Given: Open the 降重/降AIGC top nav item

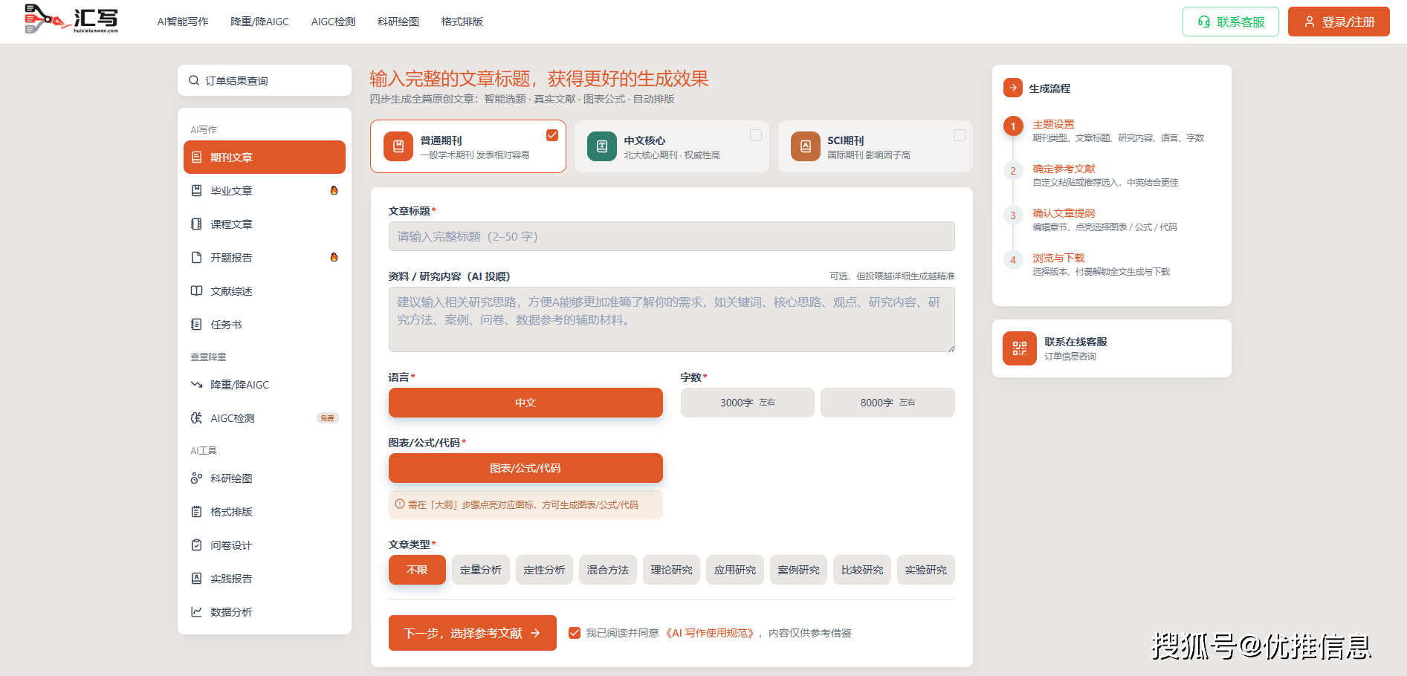Looking at the screenshot, I should pyautogui.click(x=259, y=22).
